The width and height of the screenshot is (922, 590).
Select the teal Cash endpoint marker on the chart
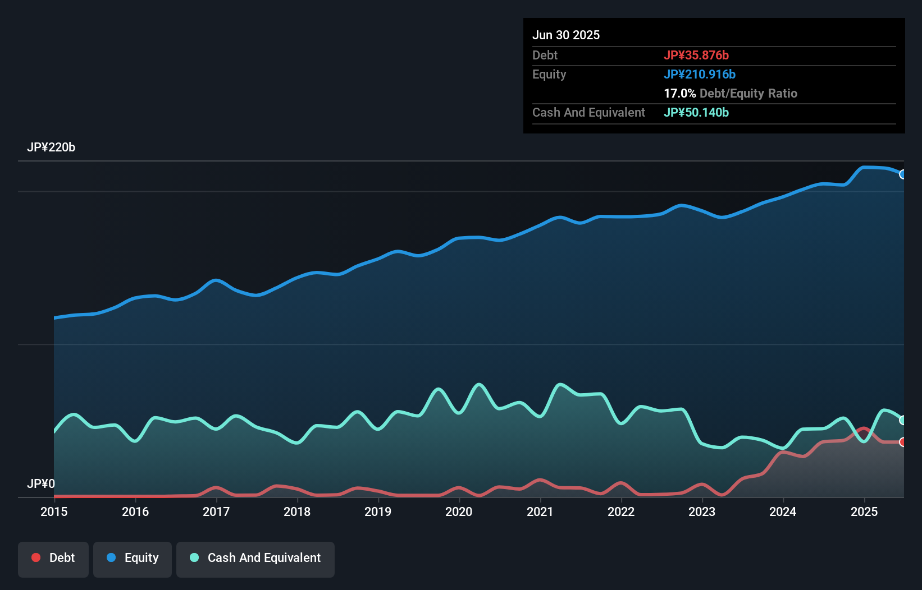[903, 419]
